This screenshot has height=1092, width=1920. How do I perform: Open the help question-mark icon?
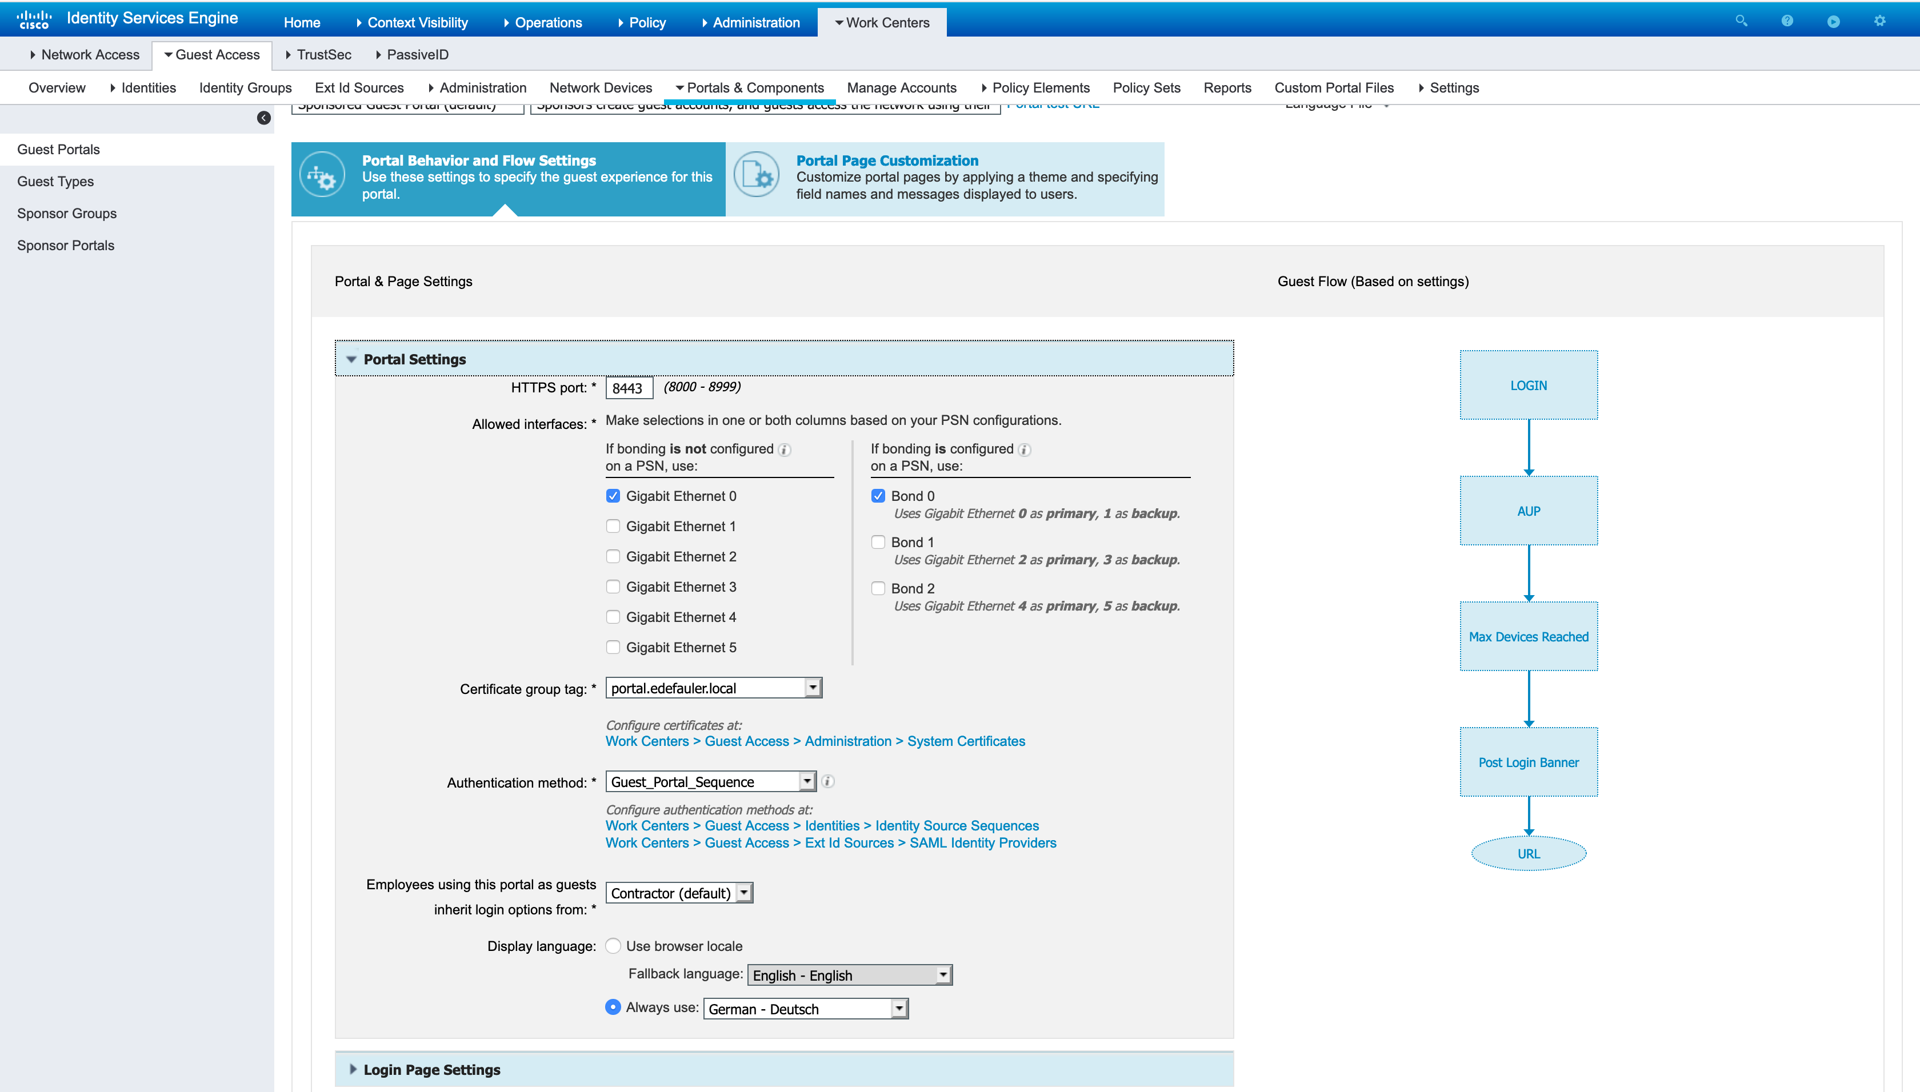click(1787, 21)
